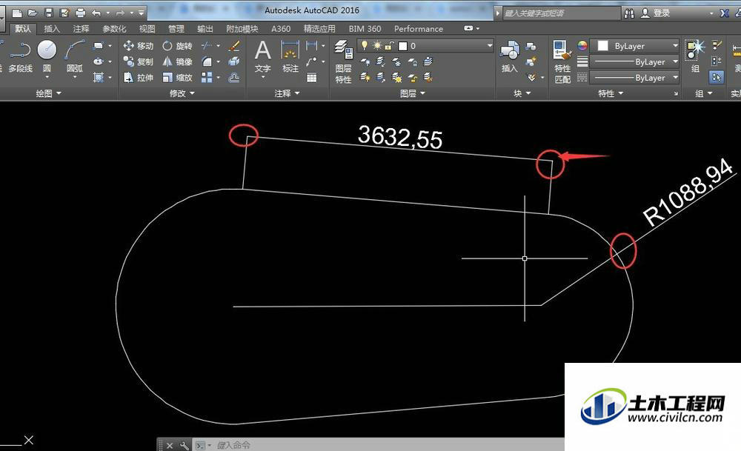
Task: Toggle layer on/off lightbulb in layer dropdown
Action: 365,45
